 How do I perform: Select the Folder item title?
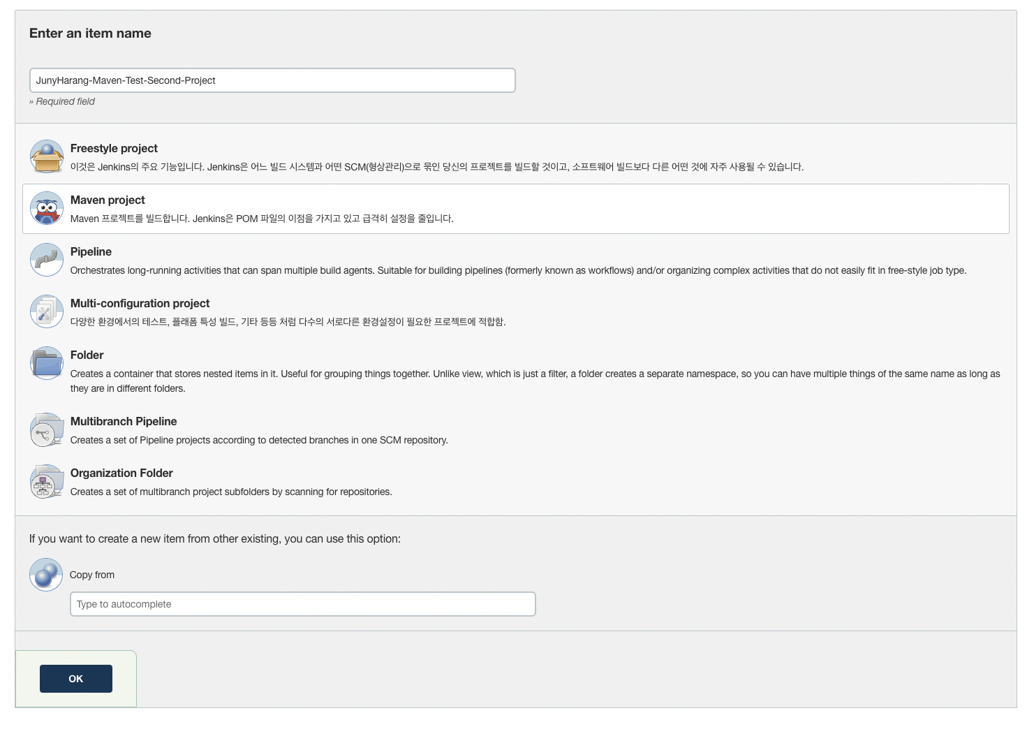coord(87,355)
